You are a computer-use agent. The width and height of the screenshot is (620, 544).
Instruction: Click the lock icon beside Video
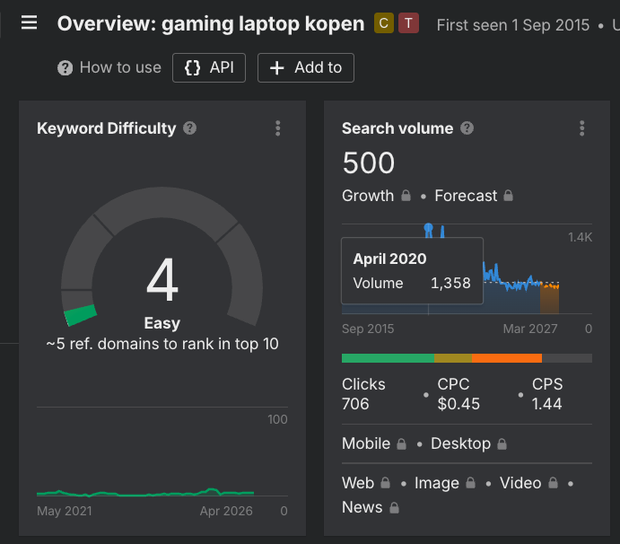click(x=554, y=483)
